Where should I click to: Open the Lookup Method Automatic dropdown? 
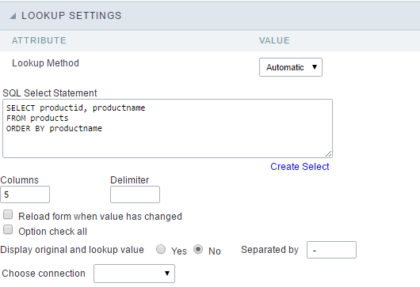tap(291, 67)
